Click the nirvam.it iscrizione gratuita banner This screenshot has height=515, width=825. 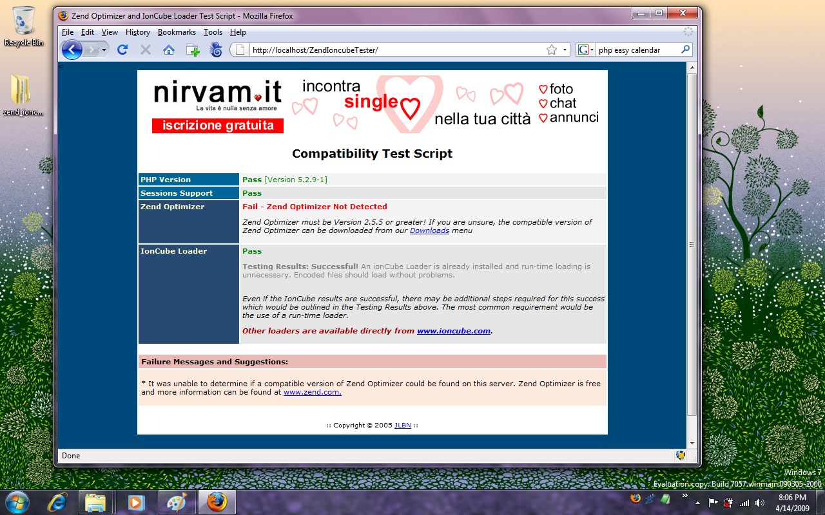(x=218, y=126)
